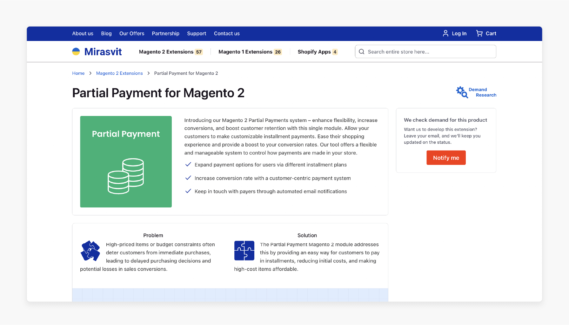This screenshot has height=325, width=569.
Task: Click the Mirasvit wordmark
Action: click(103, 51)
